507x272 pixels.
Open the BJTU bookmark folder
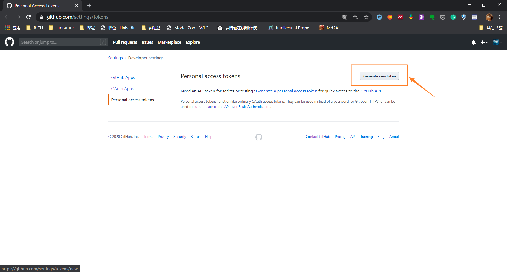pos(35,28)
